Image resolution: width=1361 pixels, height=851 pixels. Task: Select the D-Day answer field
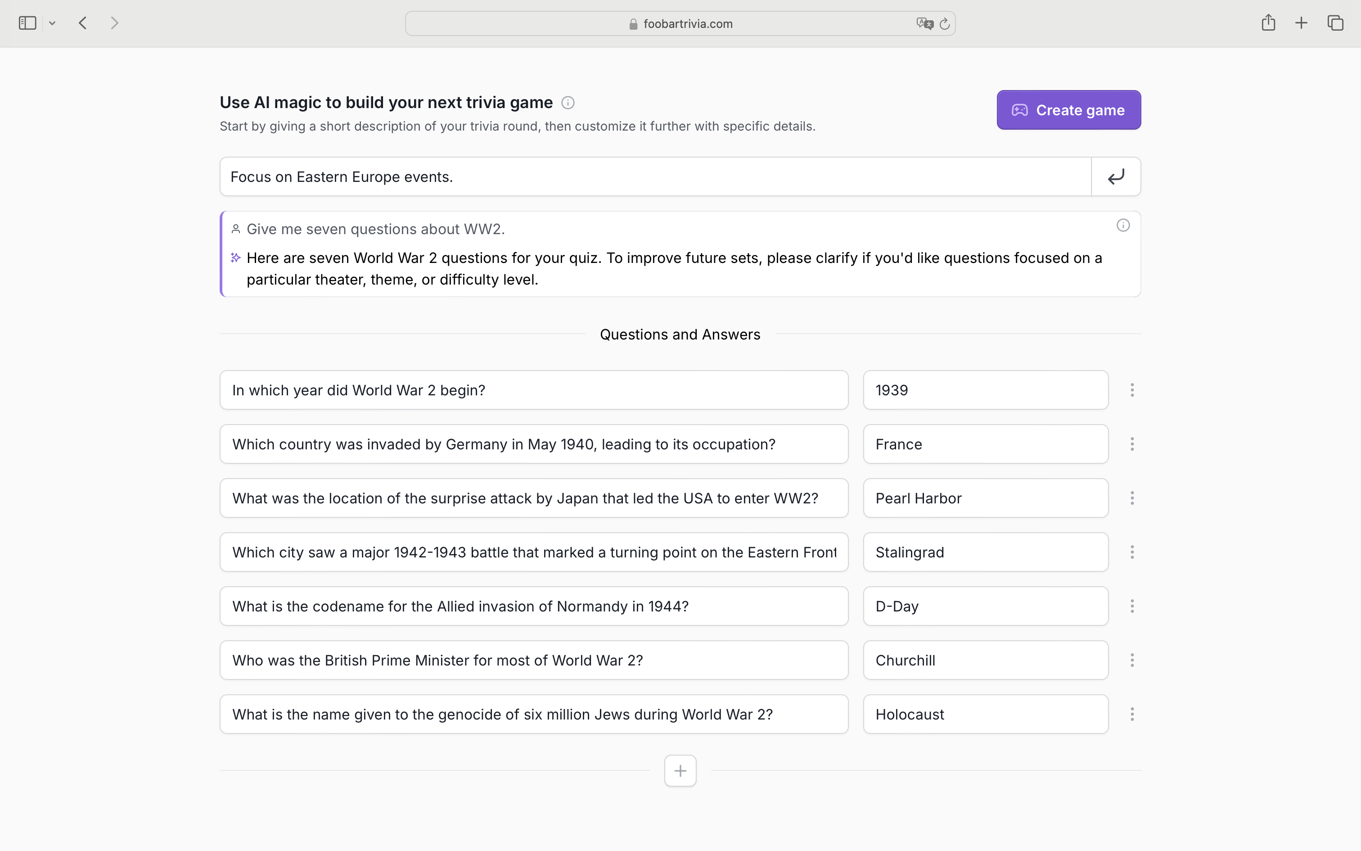(985, 606)
